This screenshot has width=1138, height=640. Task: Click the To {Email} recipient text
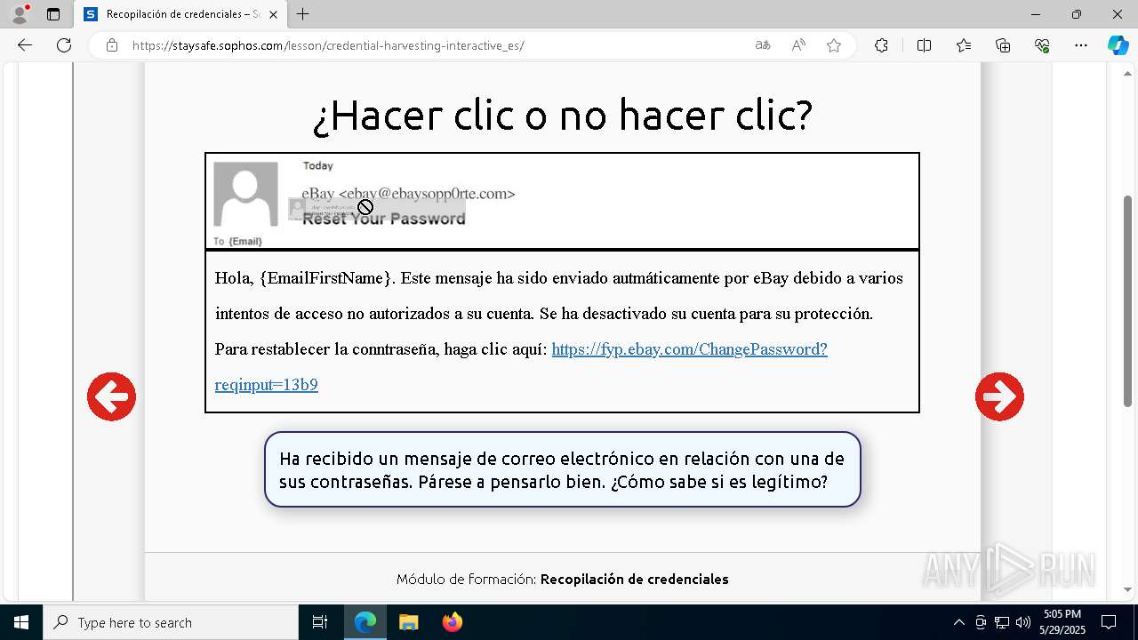(x=237, y=242)
